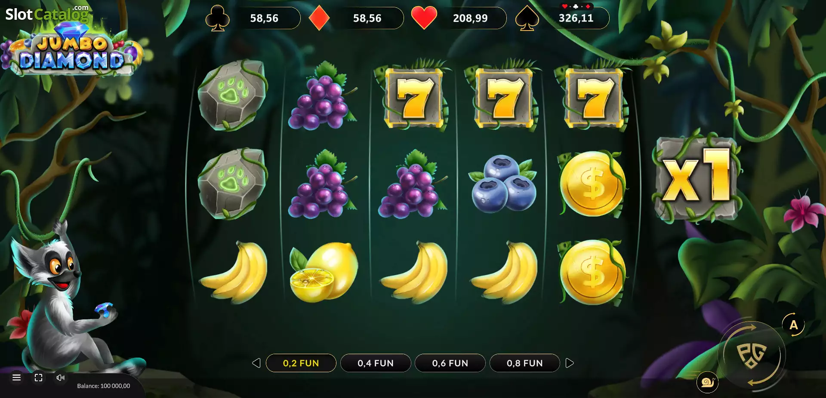826x398 pixels.
Task: Click the red diamond jackpot icon
Action: pos(319,18)
